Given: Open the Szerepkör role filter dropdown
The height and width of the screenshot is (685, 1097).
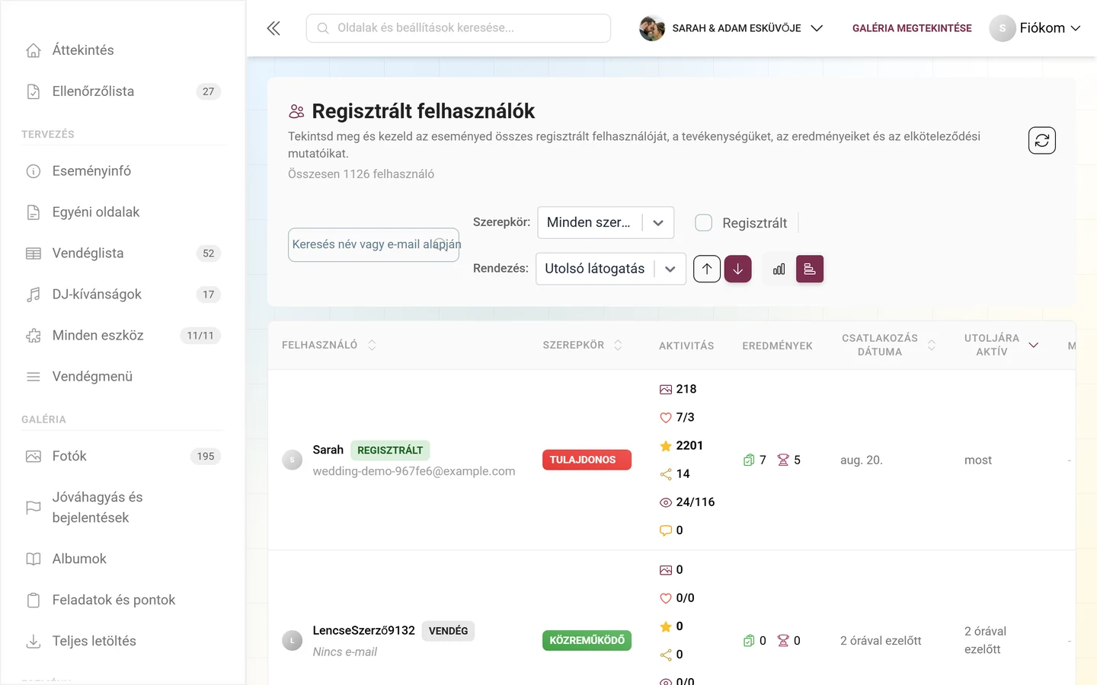Looking at the screenshot, I should tap(606, 222).
